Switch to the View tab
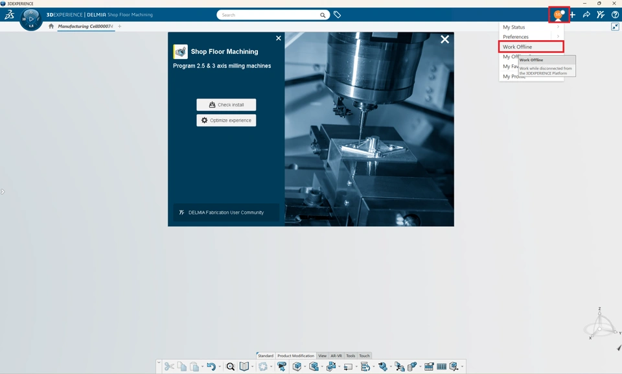Viewport: 622px width, 374px height. (x=323, y=356)
